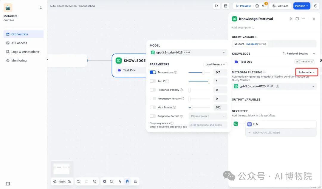Click the Knowledge Retrieval green panel icon

point(235,19)
